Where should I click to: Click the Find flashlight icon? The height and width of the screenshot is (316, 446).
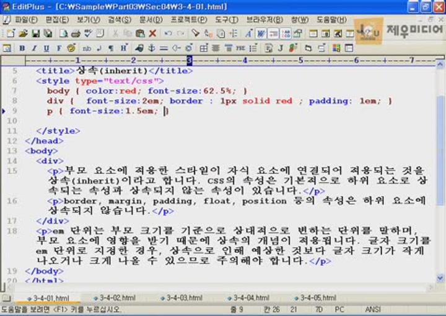click(195, 33)
